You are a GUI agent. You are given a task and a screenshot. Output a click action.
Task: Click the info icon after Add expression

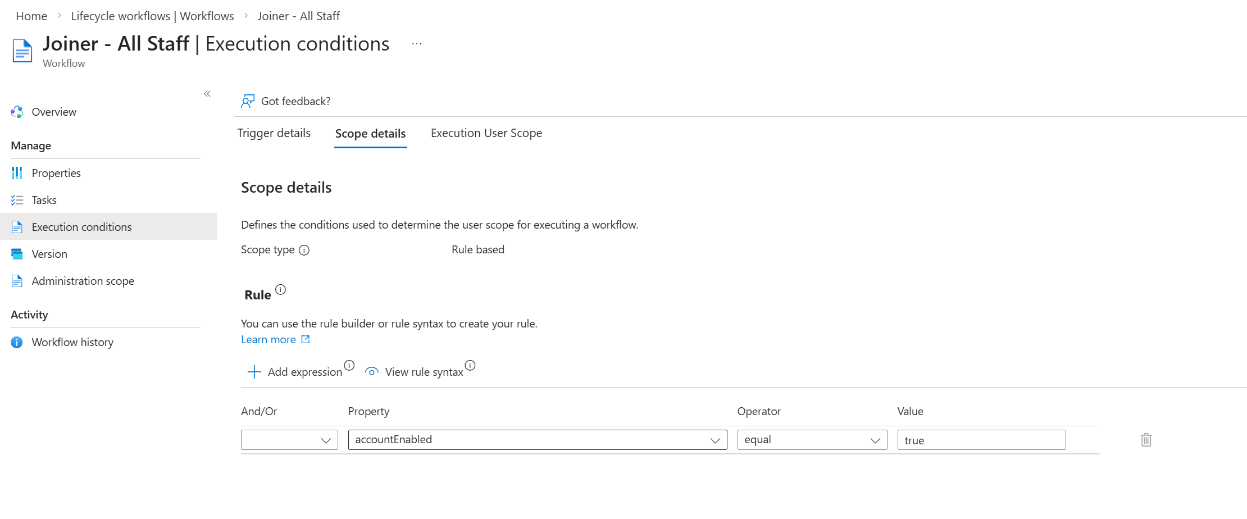(x=349, y=366)
